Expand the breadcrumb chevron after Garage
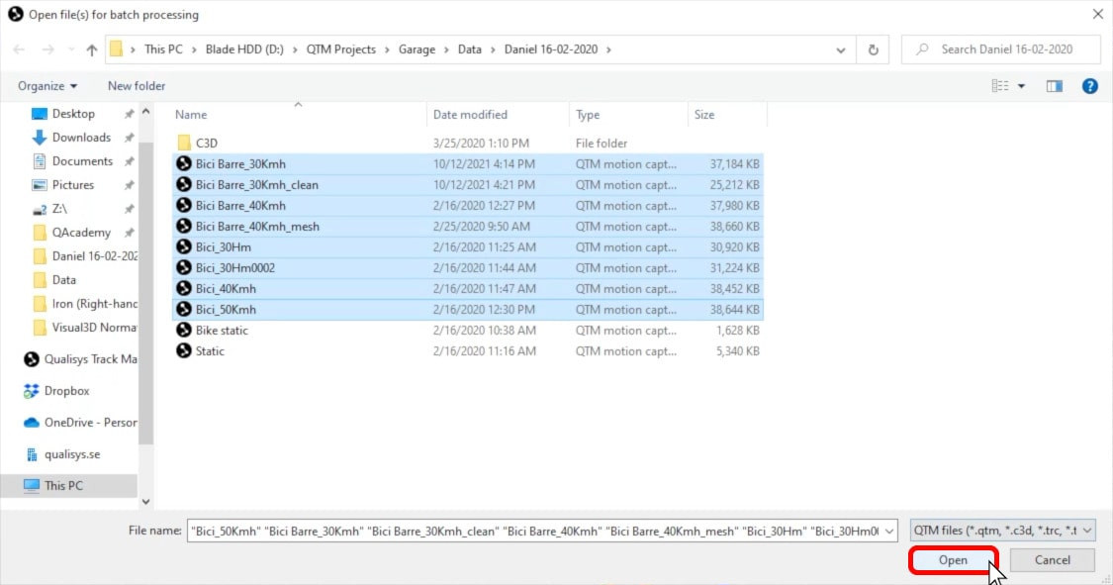The width and height of the screenshot is (1113, 585). 446,49
